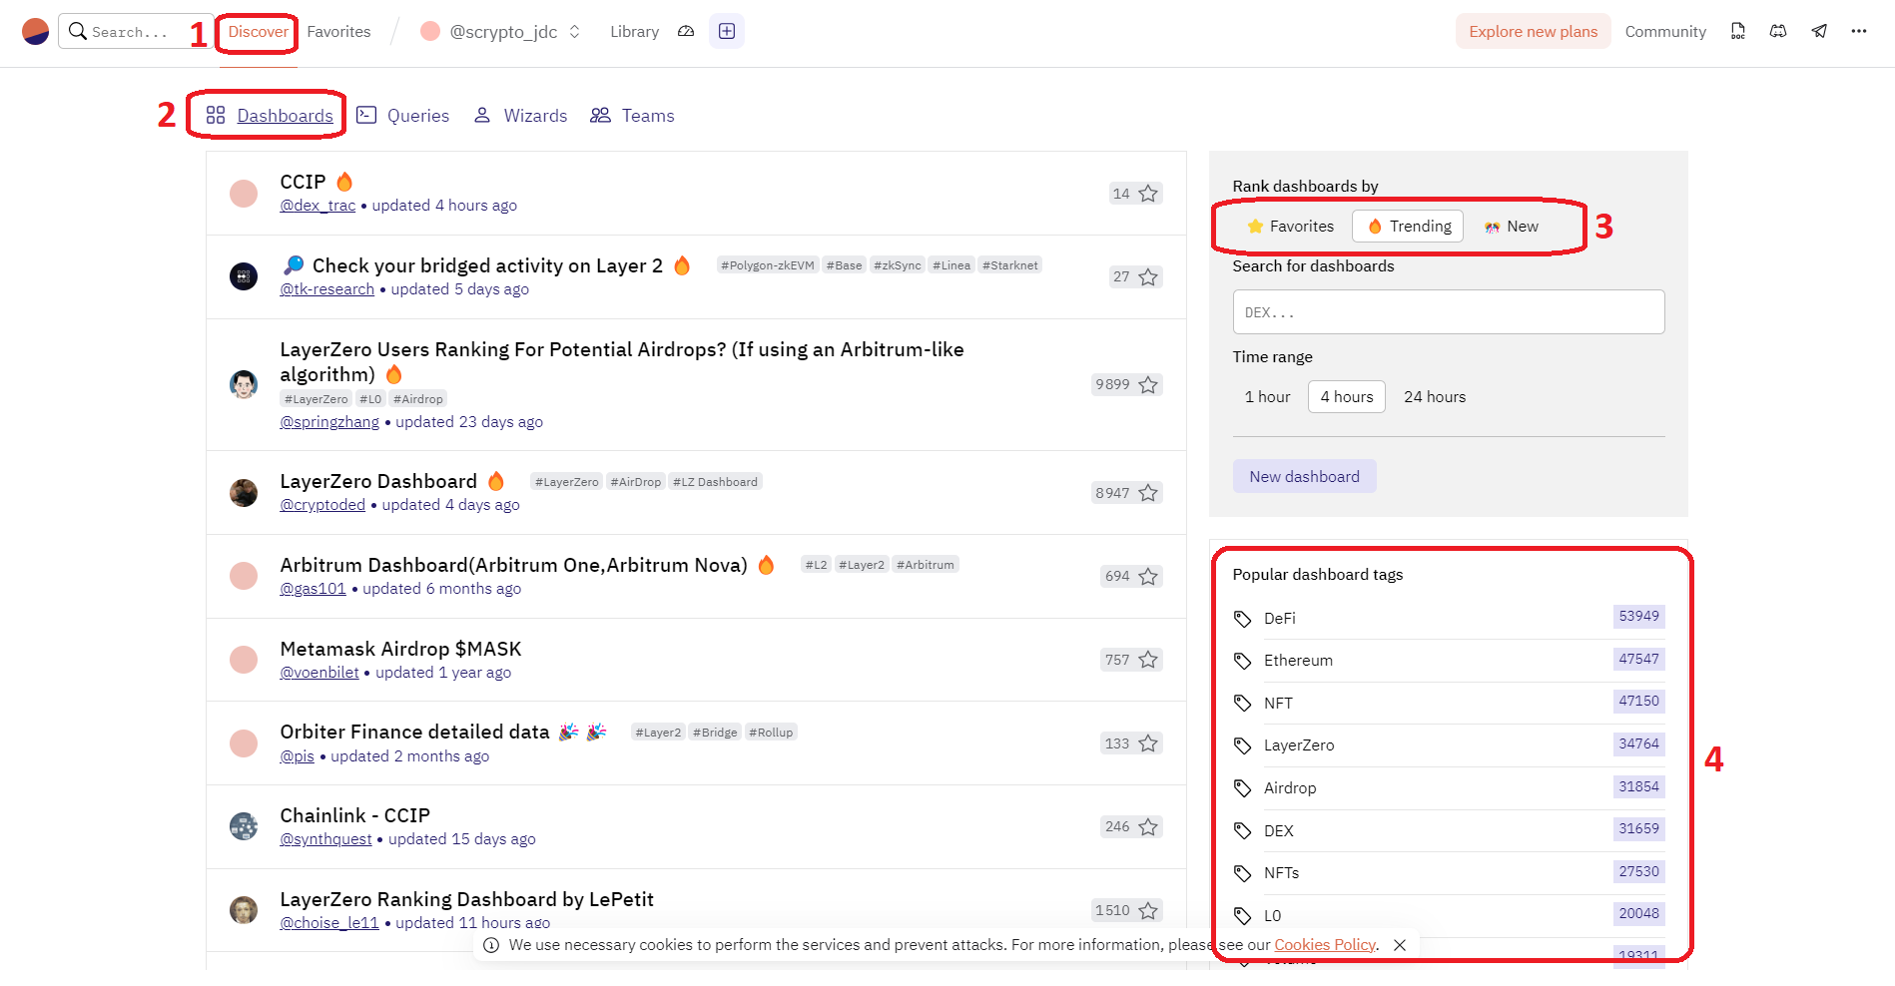Expand the @scrypto_jdc account dropdown
Image resolution: width=1895 pixels, height=986 pixels.
(x=574, y=32)
